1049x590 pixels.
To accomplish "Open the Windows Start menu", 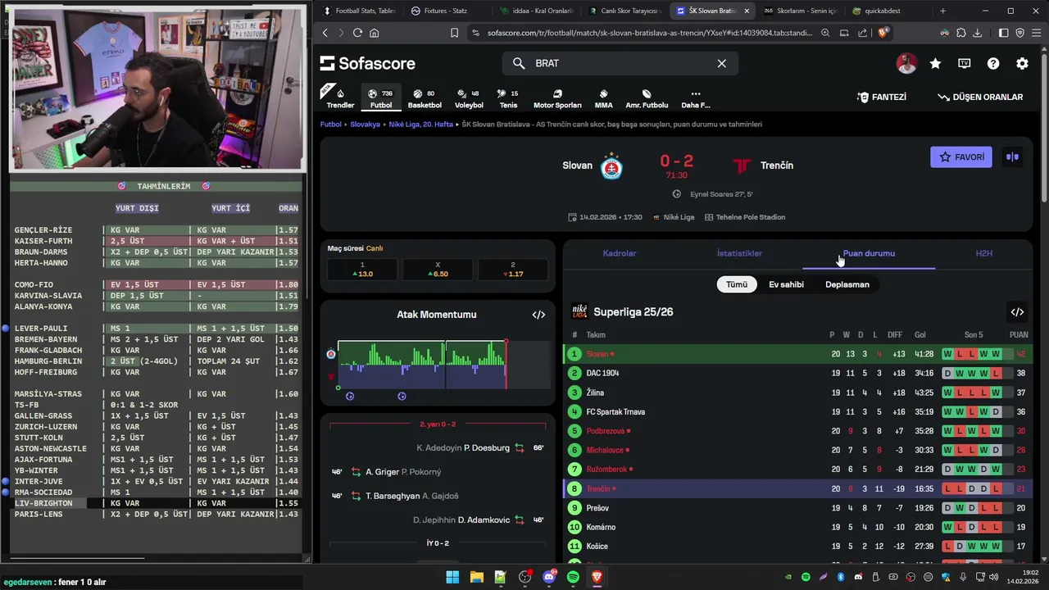I will pyautogui.click(x=452, y=577).
